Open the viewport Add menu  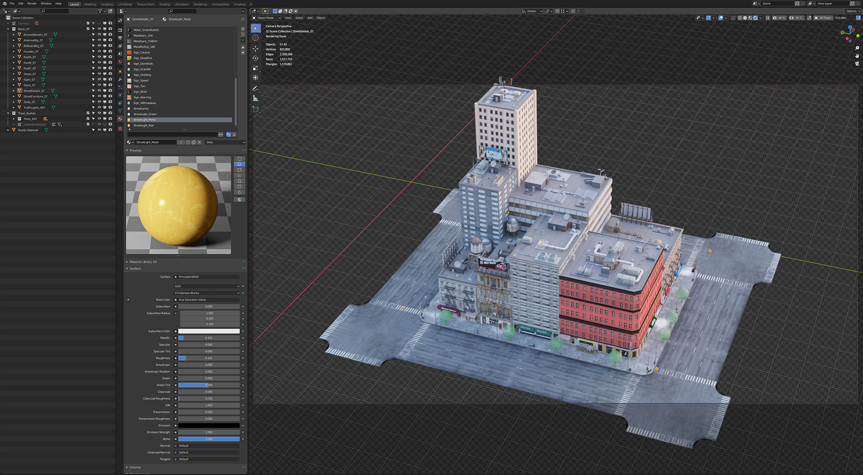click(x=310, y=18)
